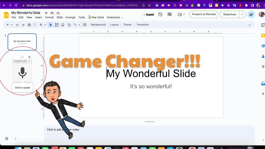
Task: Expand the zoom level dropdown arrow
Action: [45, 25]
